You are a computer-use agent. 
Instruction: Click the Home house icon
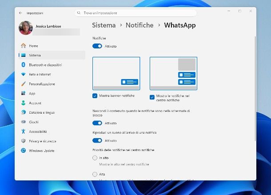pyautogui.click(x=24, y=46)
